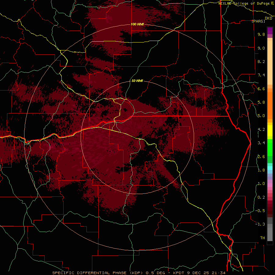Image resolution: width=275 pixels, height=275 pixels.
Task: Click the DKD PHAS legend heading
Action: point(262,20)
